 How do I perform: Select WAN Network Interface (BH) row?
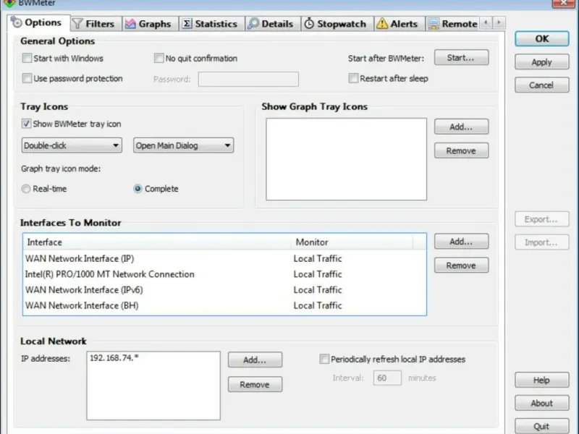pyautogui.click(x=224, y=305)
